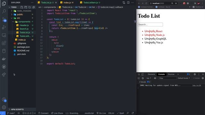Open the Explorer view in activity bar
The image size is (205, 115).
4,4
